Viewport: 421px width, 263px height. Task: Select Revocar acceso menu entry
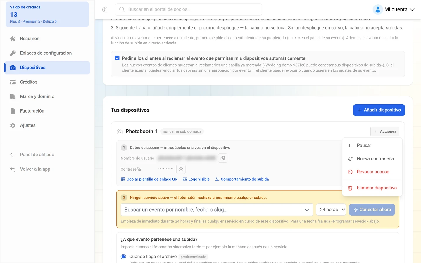(x=372, y=172)
